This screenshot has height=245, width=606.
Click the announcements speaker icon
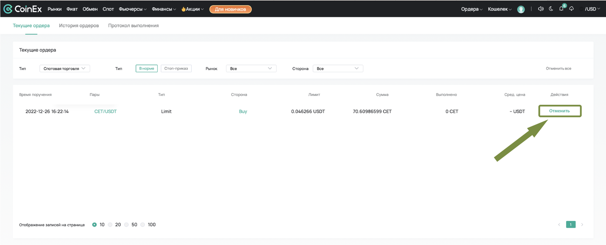tap(541, 9)
